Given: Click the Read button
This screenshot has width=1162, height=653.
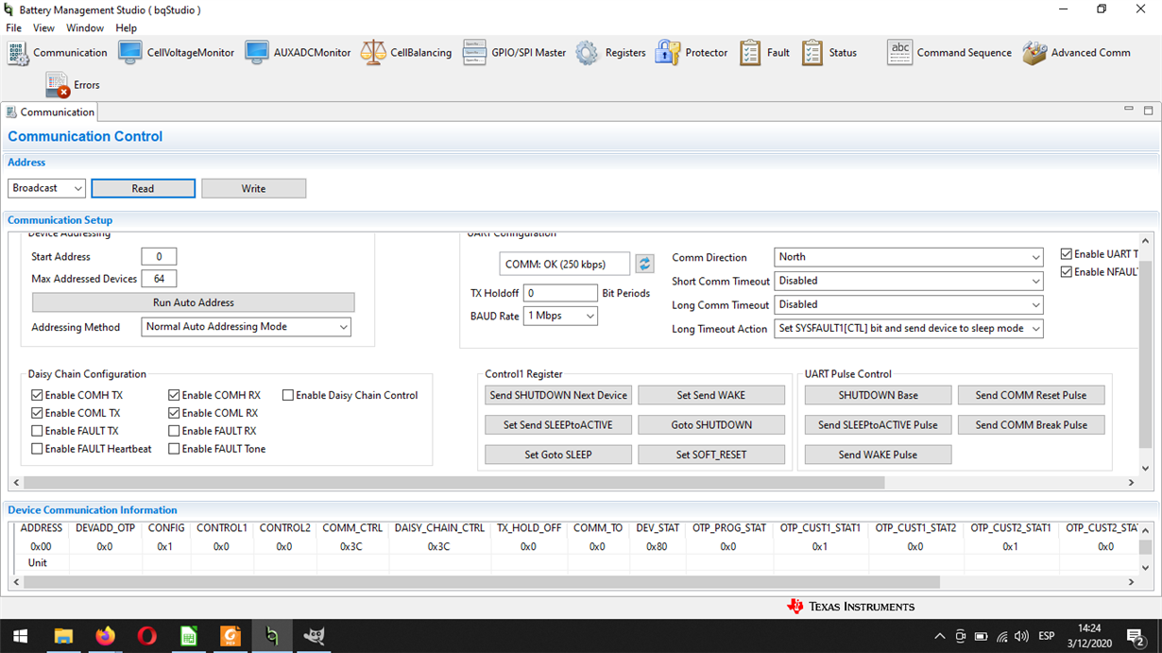Looking at the screenshot, I should 143,189.
